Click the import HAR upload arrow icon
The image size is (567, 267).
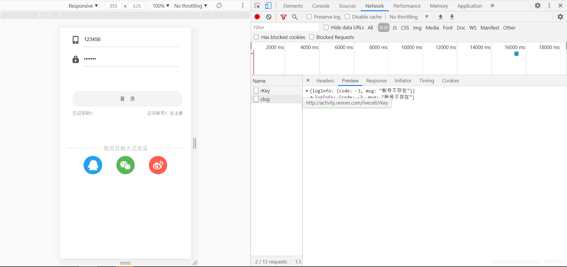[441, 17]
